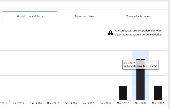170x109 pixels.
Task: Switch to the Espaço em disco tab
Action: (x=84, y=16)
